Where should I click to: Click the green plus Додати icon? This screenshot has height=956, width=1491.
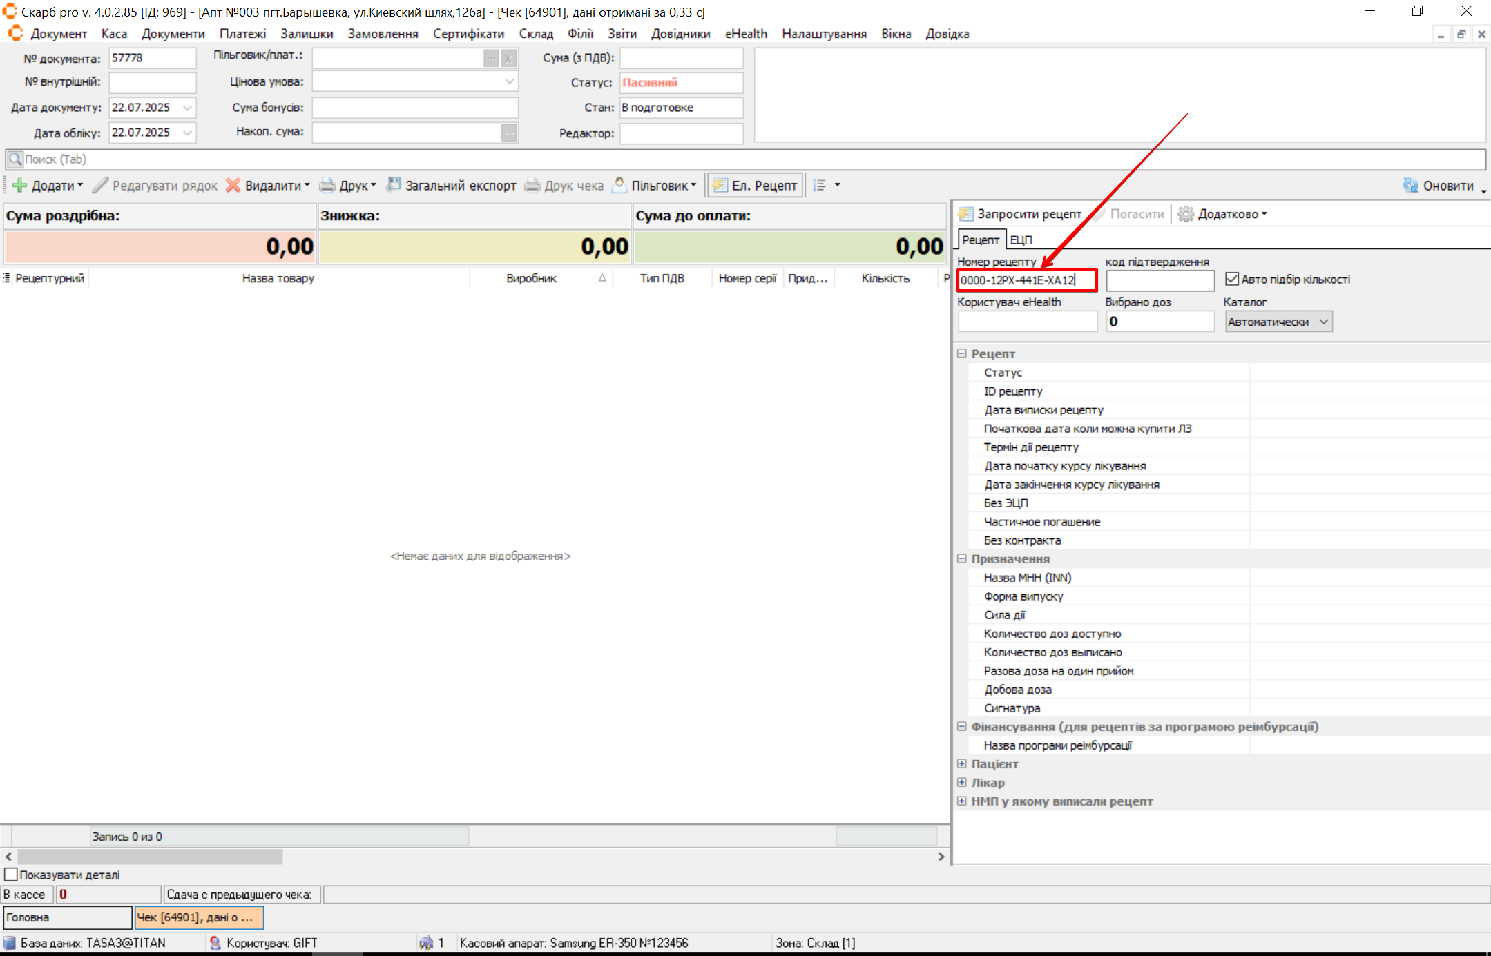(20, 185)
